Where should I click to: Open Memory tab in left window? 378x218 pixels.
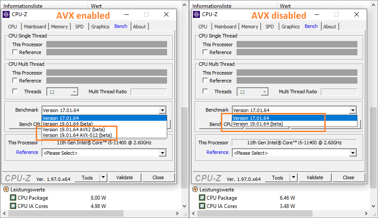coord(59,27)
